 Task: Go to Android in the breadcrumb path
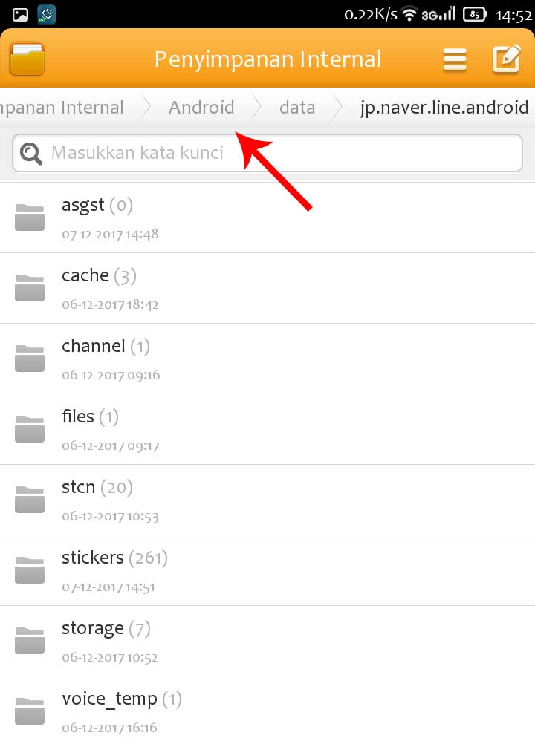pyautogui.click(x=201, y=107)
